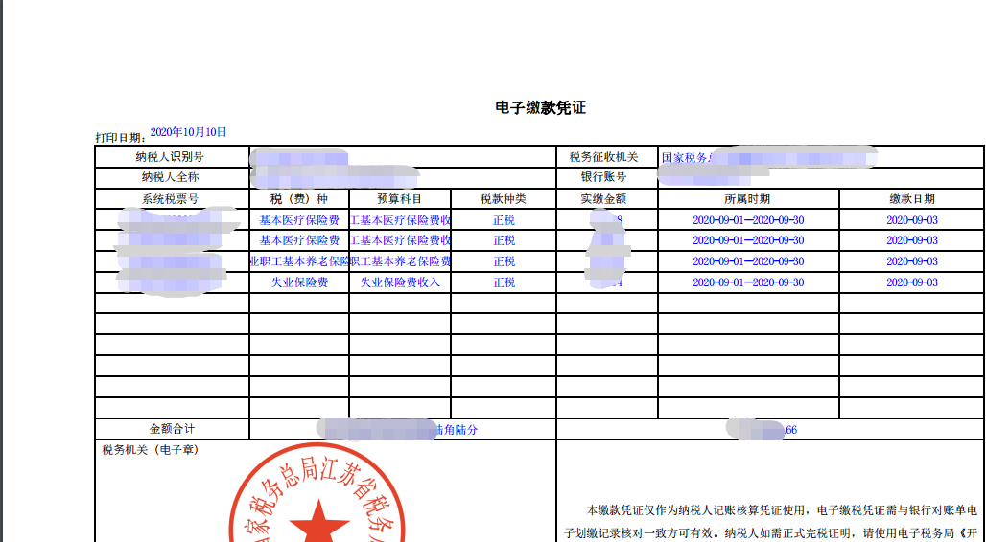Screen dimensions: 986x542
Task: Click the 银行账号 label cell
Action: pos(607,178)
